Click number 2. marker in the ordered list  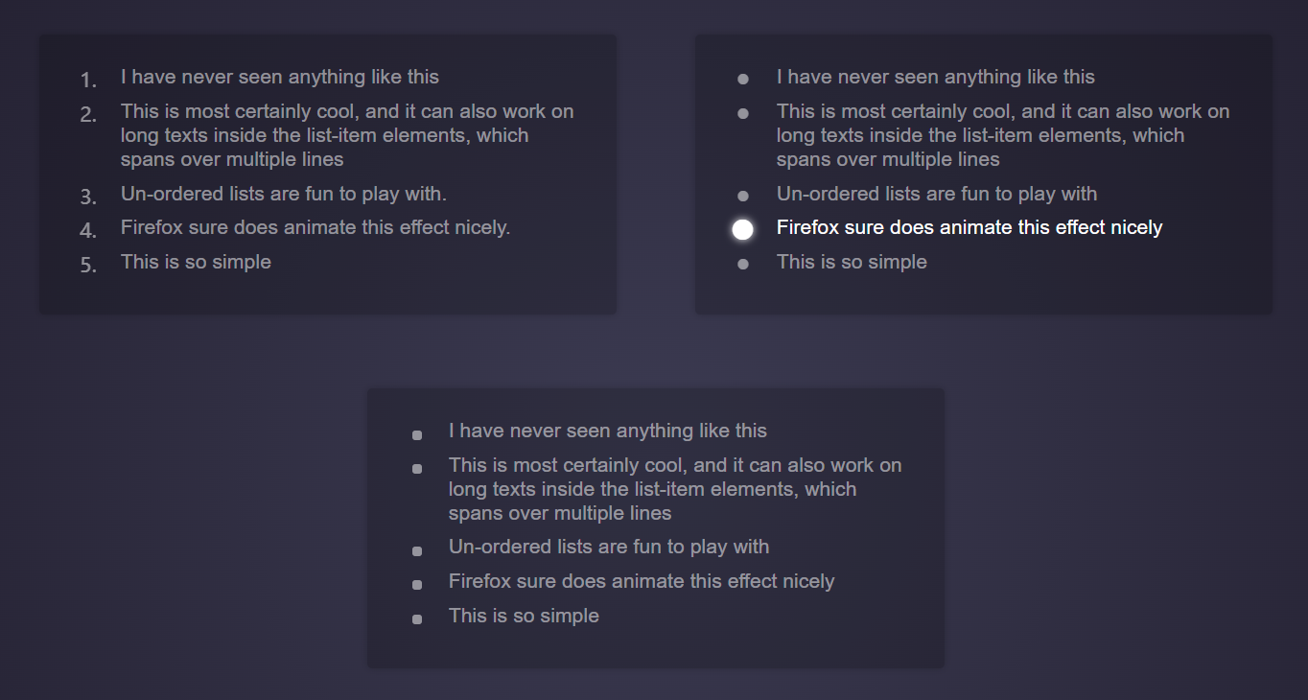point(89,114)
